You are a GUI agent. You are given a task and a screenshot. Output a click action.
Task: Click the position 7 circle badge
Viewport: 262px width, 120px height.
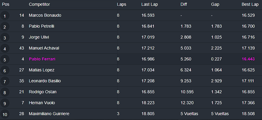pos(5,81)
